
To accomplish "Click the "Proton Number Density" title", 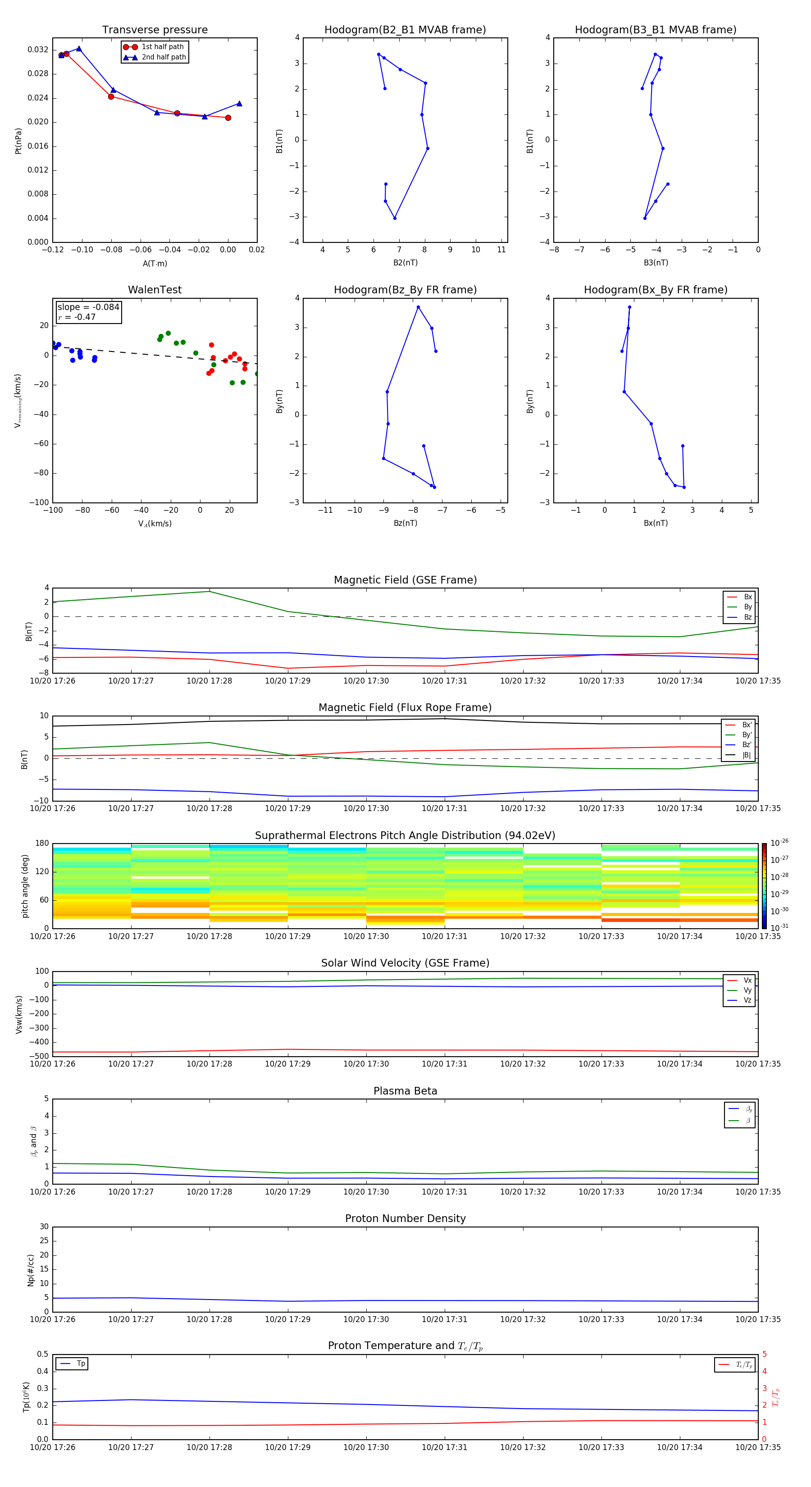I will coord(405,1218).
